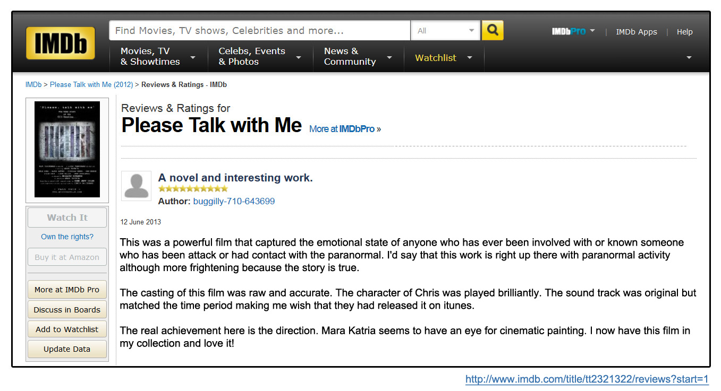Click the IMDb logo
The width and height of the screenshot is (721, 391).
(x=60, y=43)
